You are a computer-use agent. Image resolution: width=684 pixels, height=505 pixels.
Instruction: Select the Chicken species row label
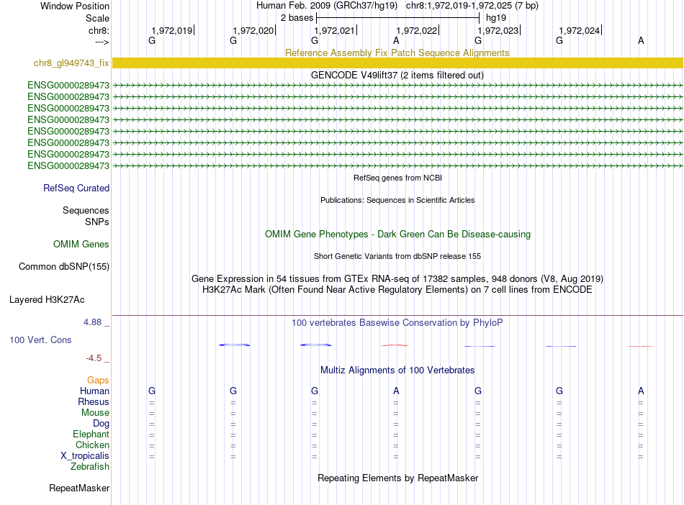[92, 445]
